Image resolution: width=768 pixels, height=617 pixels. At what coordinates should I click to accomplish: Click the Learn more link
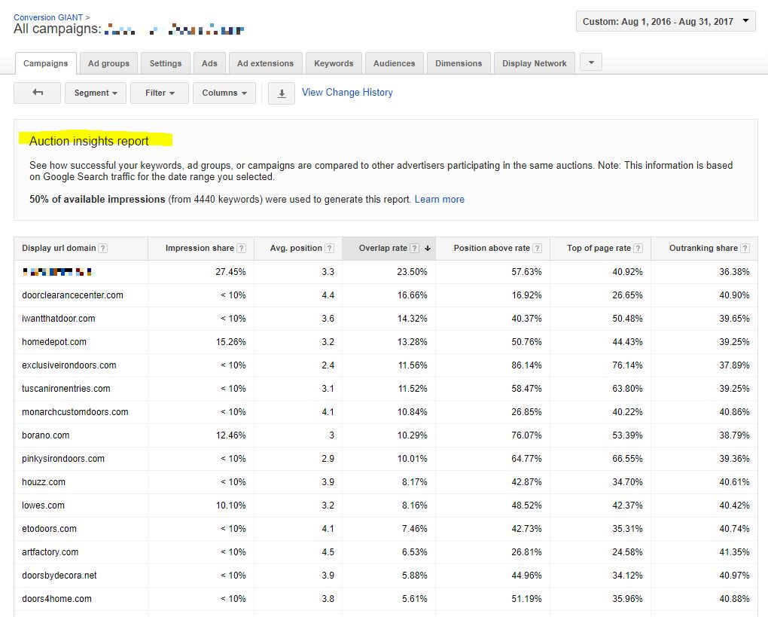(440, 200)
